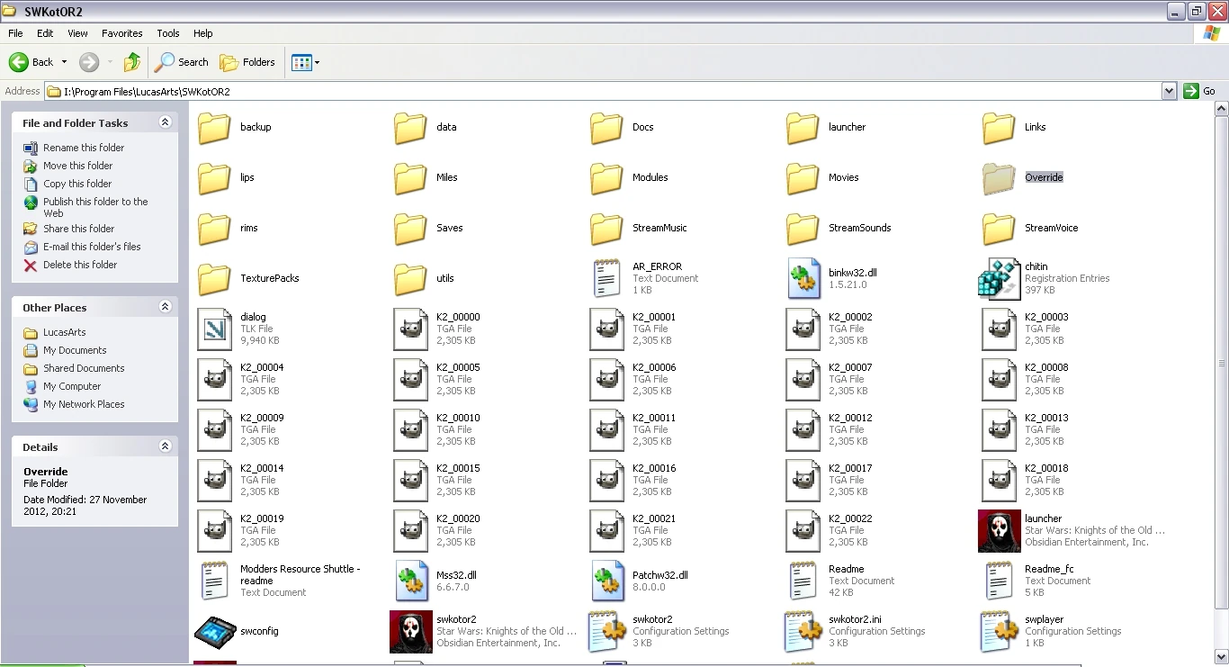Select the dialog TLK file icon
Screen dimensions: 1229x667
click(214, 329)
